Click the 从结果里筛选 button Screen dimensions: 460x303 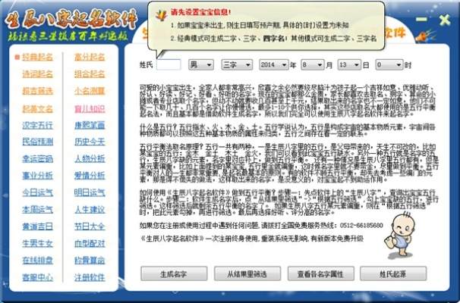pos(247,273)
